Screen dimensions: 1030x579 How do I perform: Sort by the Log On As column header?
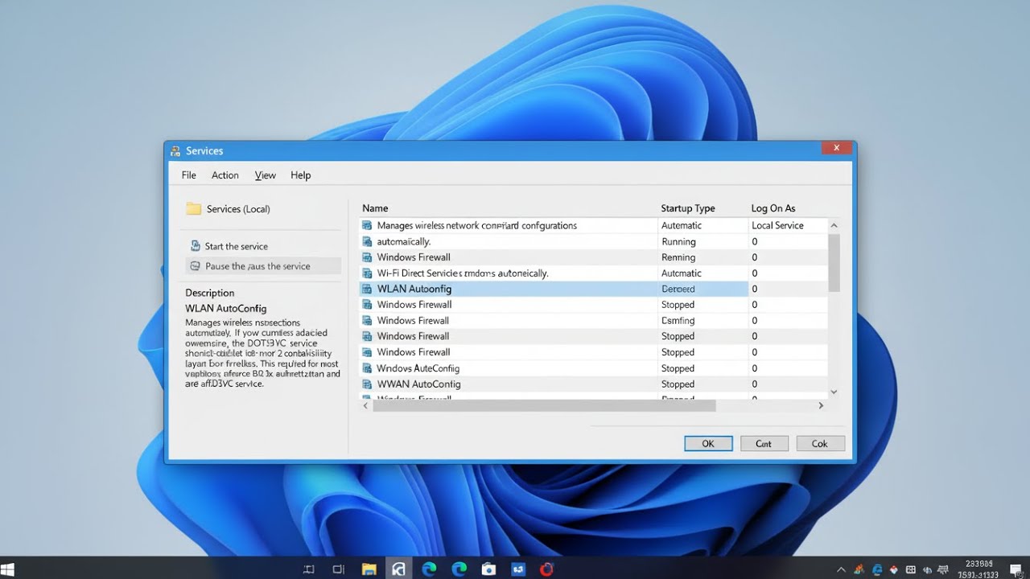tap(773, 208)
